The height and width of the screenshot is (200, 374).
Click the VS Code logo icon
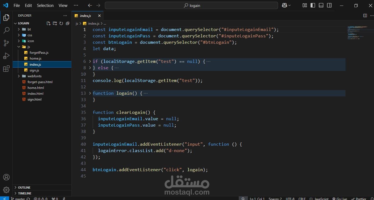click(x=6, y=5)
